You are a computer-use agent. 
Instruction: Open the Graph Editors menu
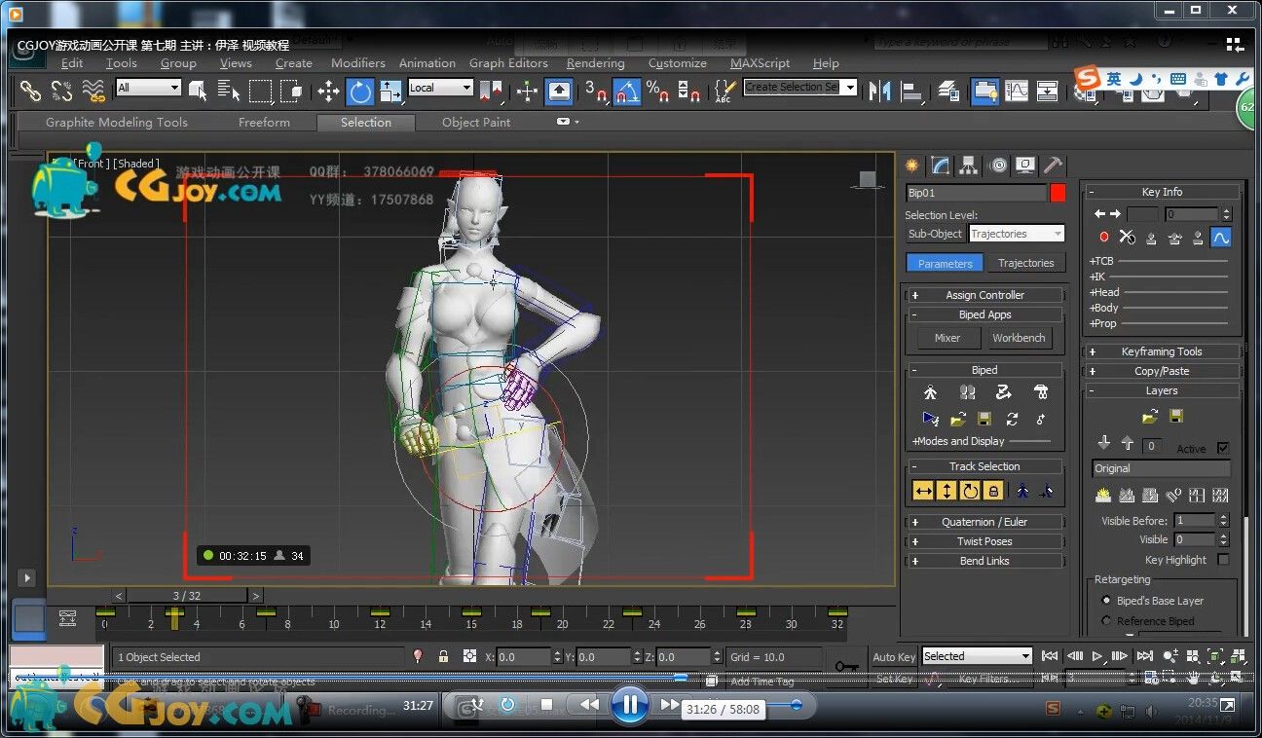pyautogui.click(x=508, y=63)
